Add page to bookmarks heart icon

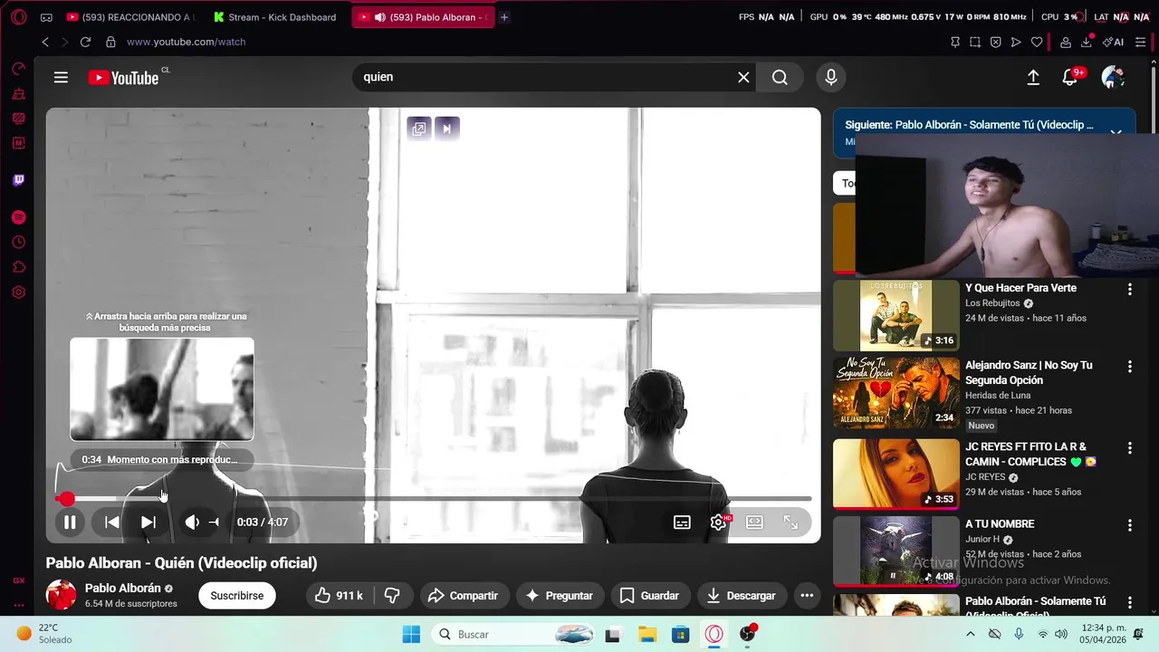1037,42
